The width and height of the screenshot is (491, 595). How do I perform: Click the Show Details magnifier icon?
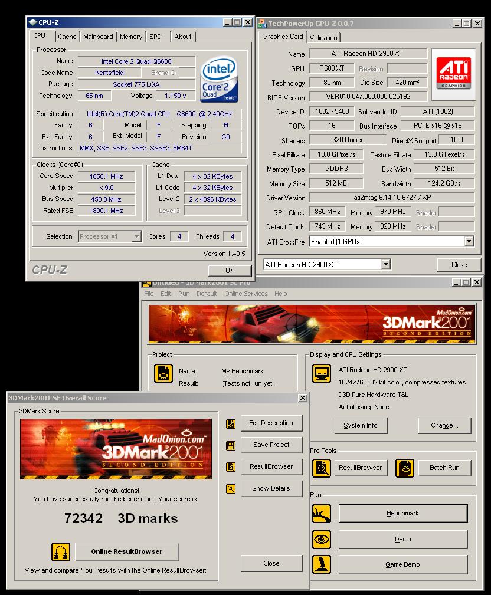point(231,489)
